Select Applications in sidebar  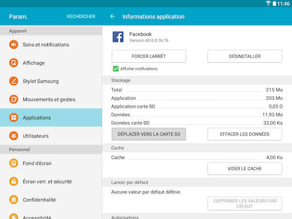click(51, 117)
